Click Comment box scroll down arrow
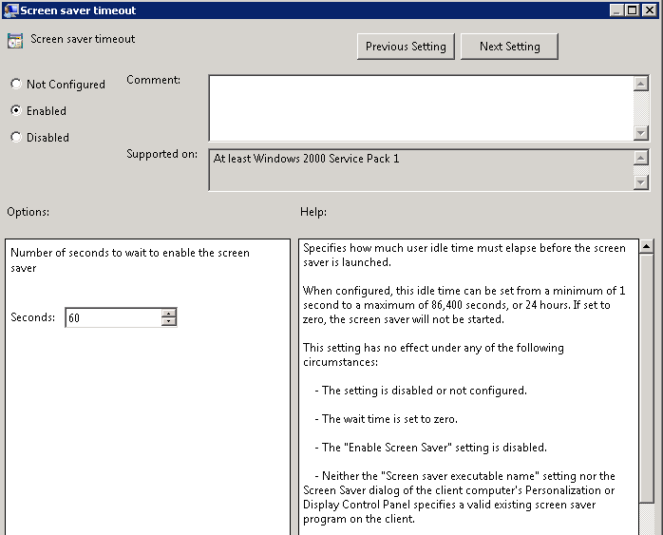 (641, 133)
